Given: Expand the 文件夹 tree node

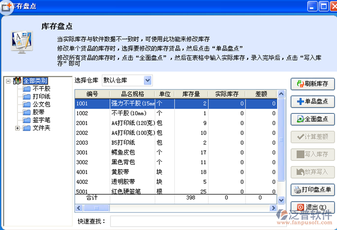Looking at the screenshot, I should 18,128.
